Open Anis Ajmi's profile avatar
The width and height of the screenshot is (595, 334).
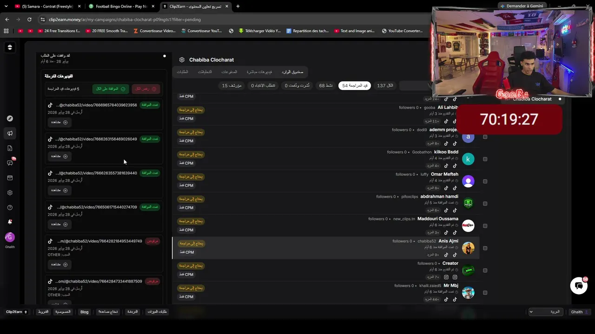tap(468, 248)
